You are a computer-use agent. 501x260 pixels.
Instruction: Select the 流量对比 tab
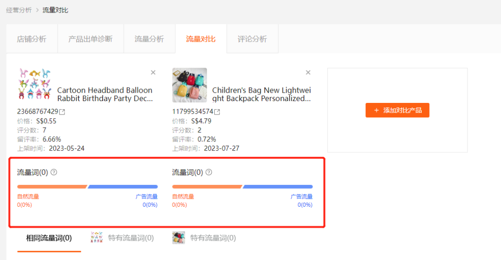tap(201, 39)
